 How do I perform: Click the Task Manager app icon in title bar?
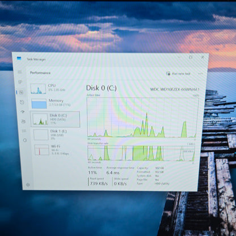point(19,58)
